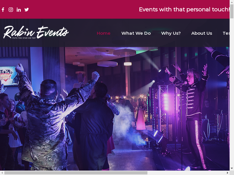Open the Facebook social icon
Viewport: 234px width, 175px height.
[3, 10]
